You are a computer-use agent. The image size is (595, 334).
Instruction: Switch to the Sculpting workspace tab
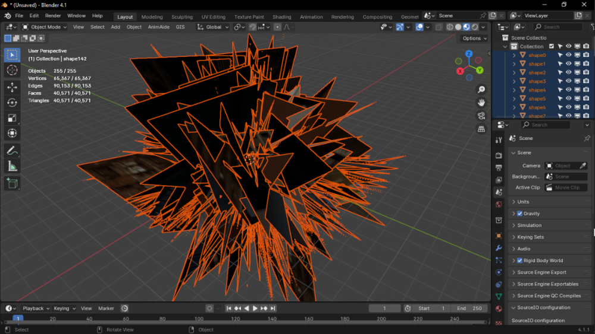(x=182, y=17)
